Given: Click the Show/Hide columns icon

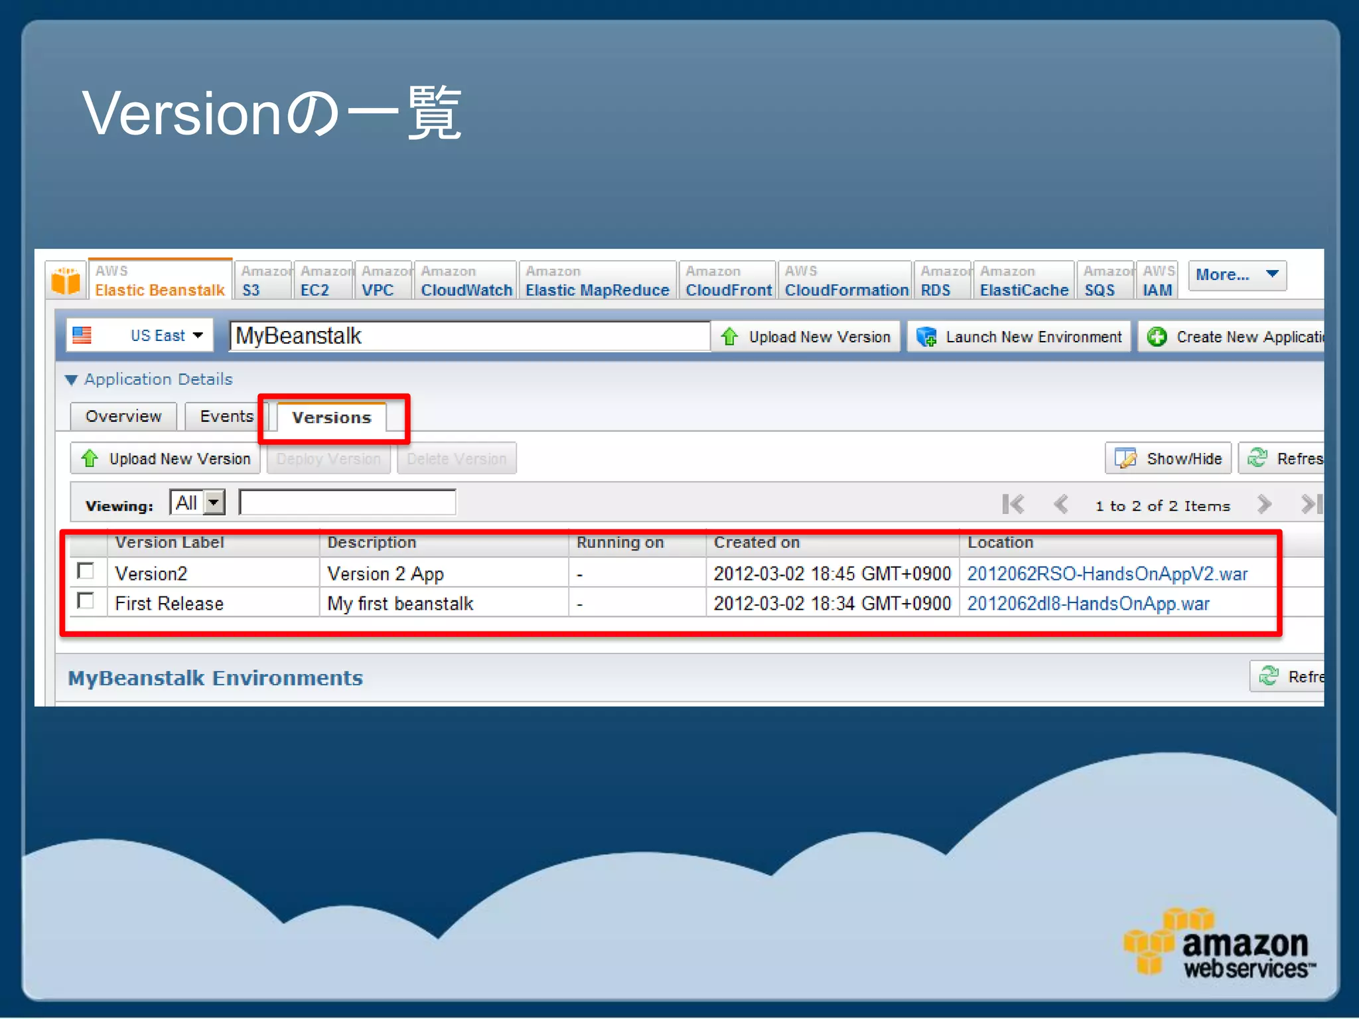Looking at the screenshot, I should pyautogui.click(x=1126, y=458).
